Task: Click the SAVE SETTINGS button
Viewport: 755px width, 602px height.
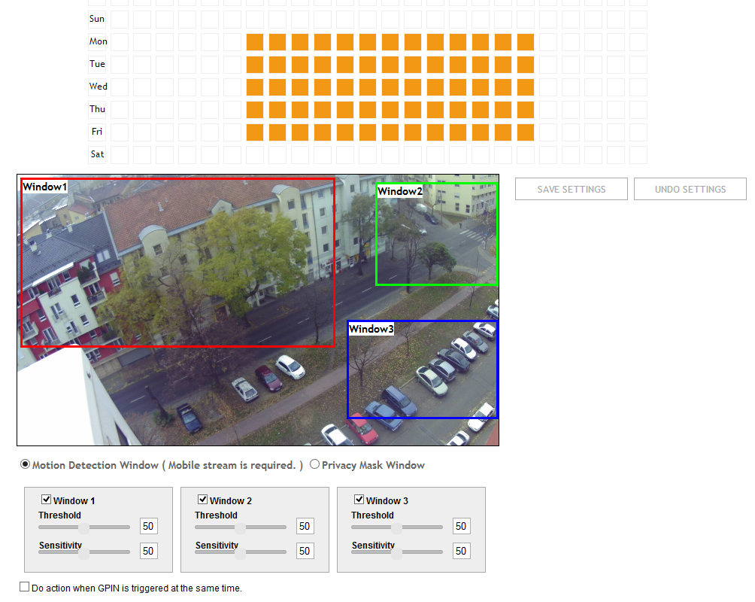Action: [x=571, y=190]
